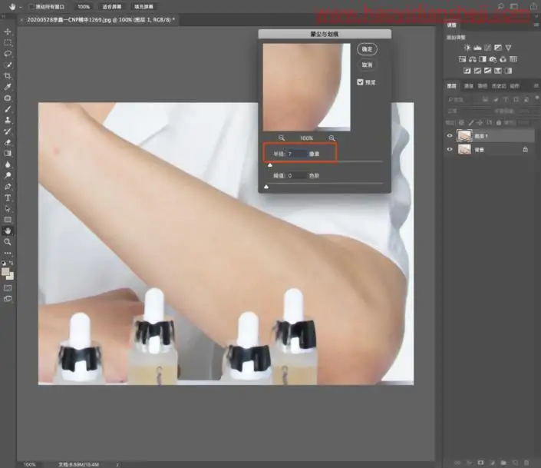The height and width of the screenshot is (468, 541).
Task: Select the Lasso tool
Action: click(8, 54)
